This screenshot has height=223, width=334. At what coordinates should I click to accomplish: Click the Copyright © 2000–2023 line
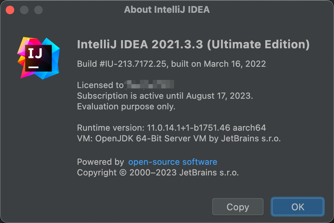(158, 173)
